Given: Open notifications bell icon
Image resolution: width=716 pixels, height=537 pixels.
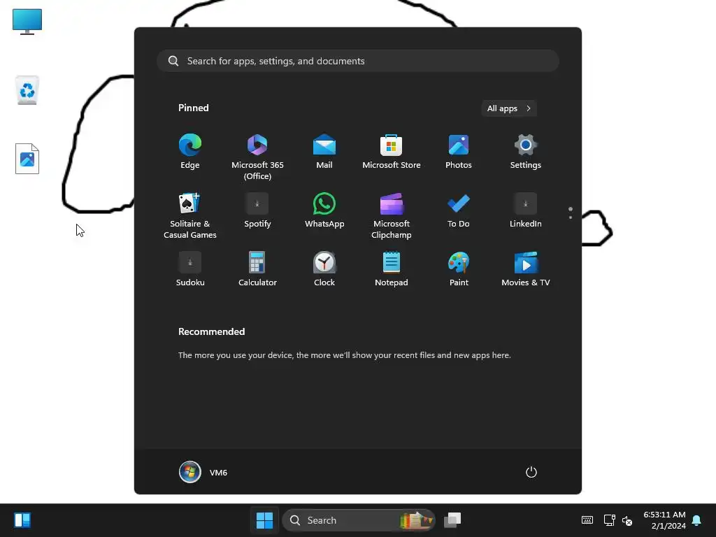Looking at the screenshot, I should point(696,520).
